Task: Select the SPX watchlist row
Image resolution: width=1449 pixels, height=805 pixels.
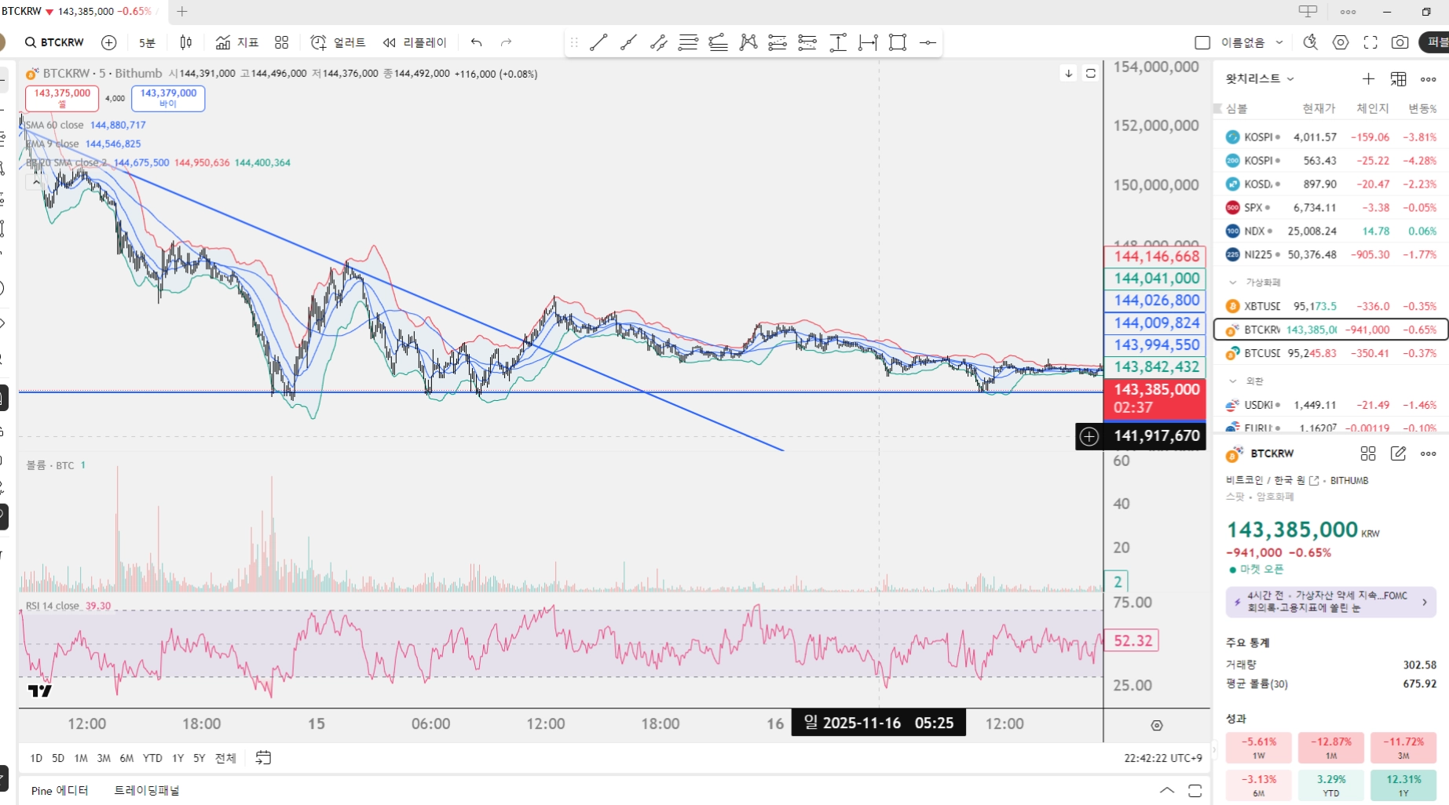Action: (x=1331, y=208)
